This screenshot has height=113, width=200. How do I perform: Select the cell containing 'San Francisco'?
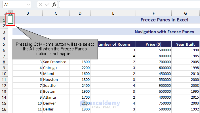click(56, 62)
